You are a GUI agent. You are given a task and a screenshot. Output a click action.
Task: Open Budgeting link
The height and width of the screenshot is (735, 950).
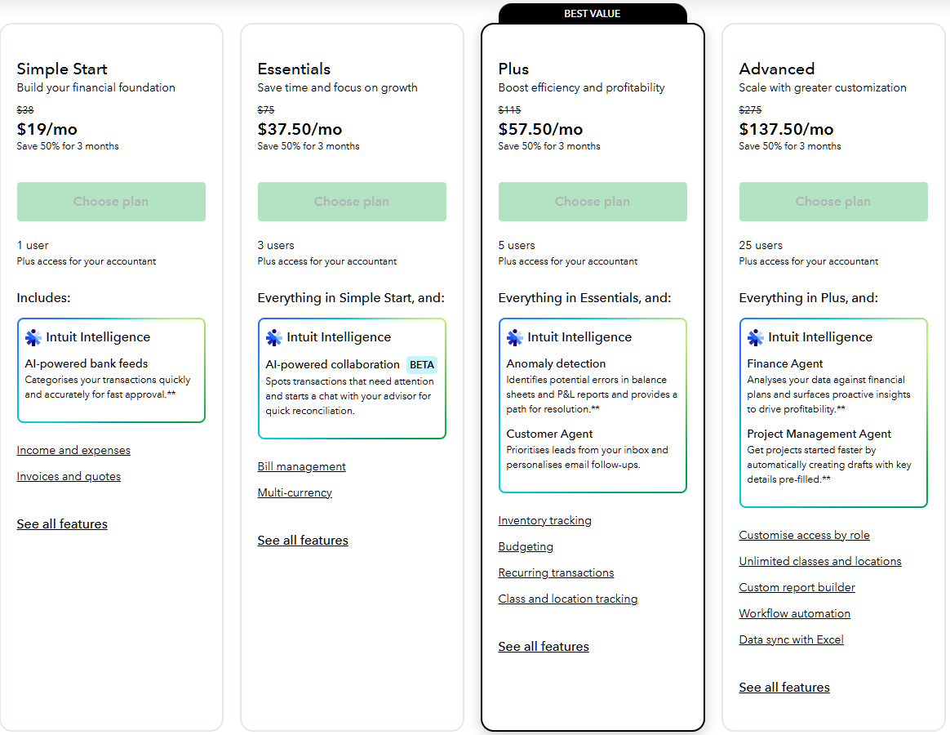click(526, 546)
